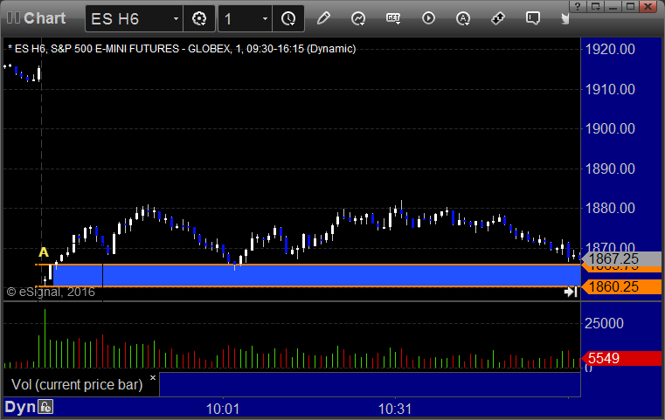Open the symbol settings gear menu
The width and height of the screenshot is (665, 420).
(199, 18)
